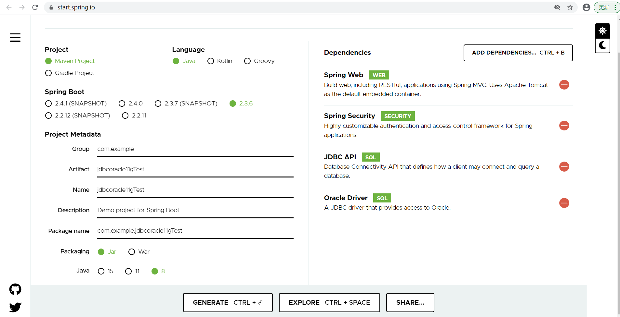Bookmark page with star icon
620x317 pixels.
(x=570, y=7)
